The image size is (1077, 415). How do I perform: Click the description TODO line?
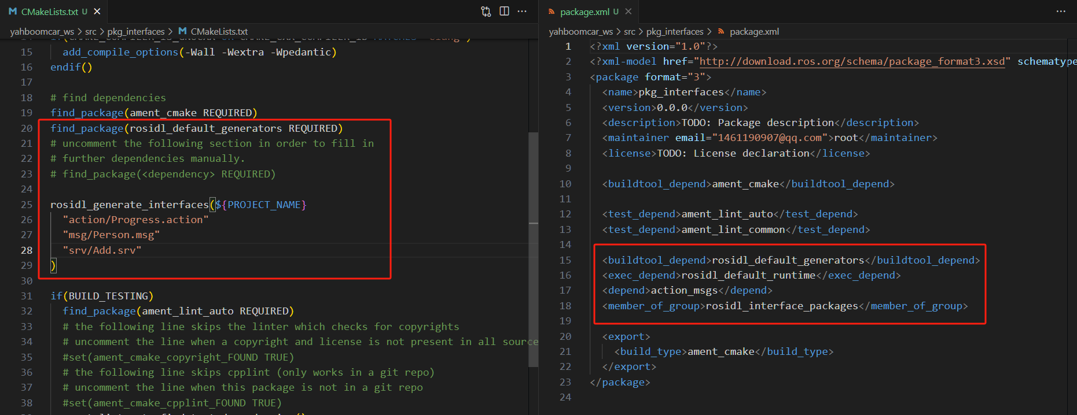[x=760, y=123]
